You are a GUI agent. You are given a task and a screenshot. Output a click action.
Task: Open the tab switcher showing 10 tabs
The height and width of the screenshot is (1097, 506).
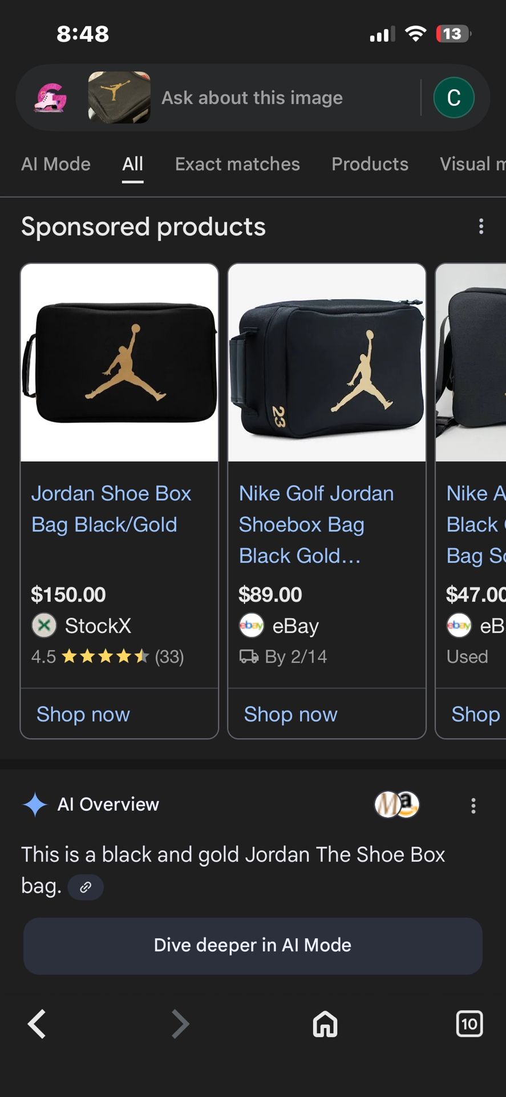469,1023
